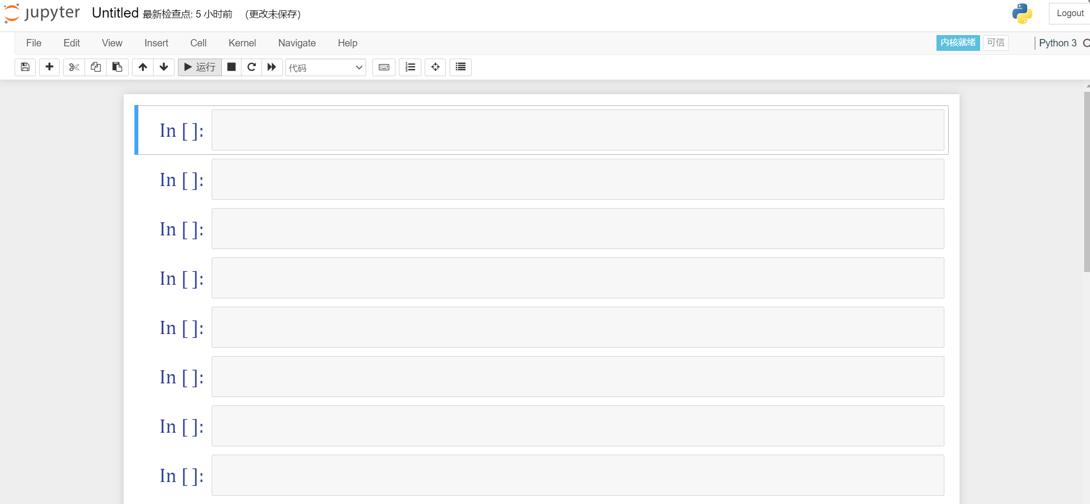Click the Python 3 kernel name indicator
The height and width of the screenshot is (504, 1090).
point(1058,43)
